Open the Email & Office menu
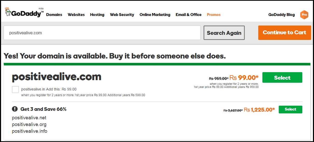314x142 pixels. click(189, 15)
